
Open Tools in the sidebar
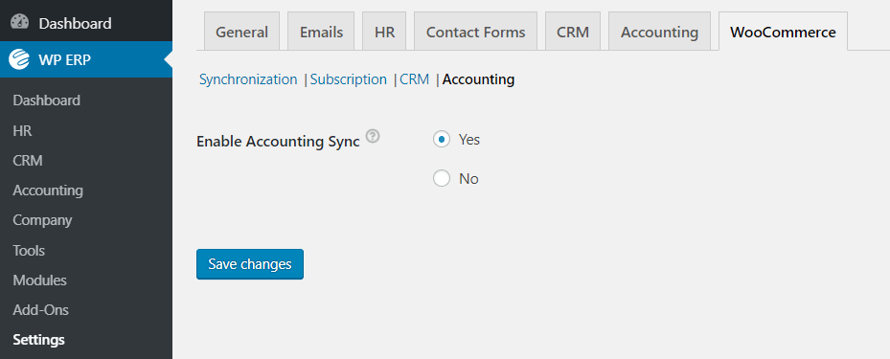29,250
